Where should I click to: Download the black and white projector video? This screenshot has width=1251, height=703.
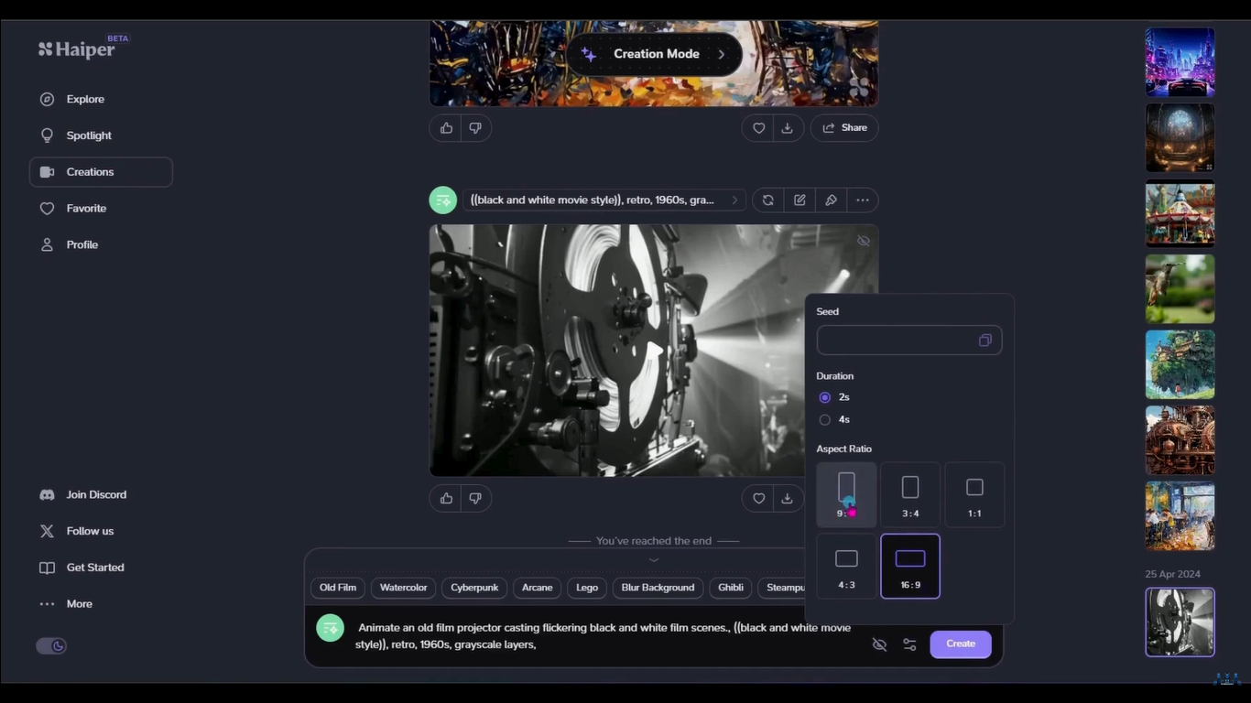coord(787,498)
